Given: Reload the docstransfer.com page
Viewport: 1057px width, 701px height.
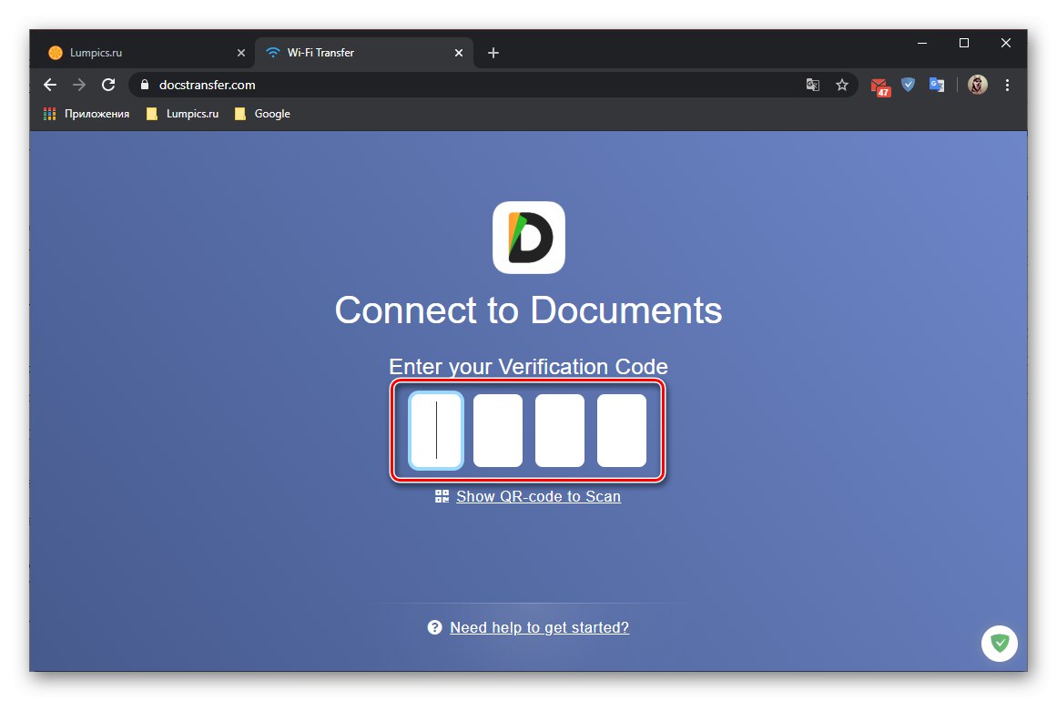Looking at the screenshot, I should (x=107, y=85).
